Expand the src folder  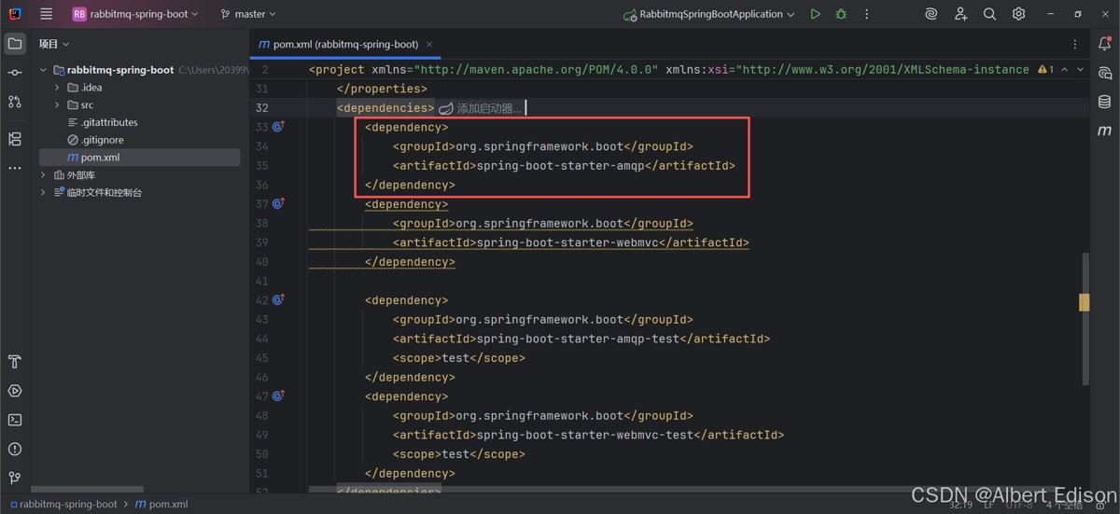pyautogui.click(x=57, y=105)
